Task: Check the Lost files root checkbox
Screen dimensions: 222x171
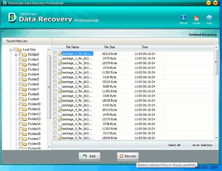Action: pyautogui.click(x=16, y=49)
